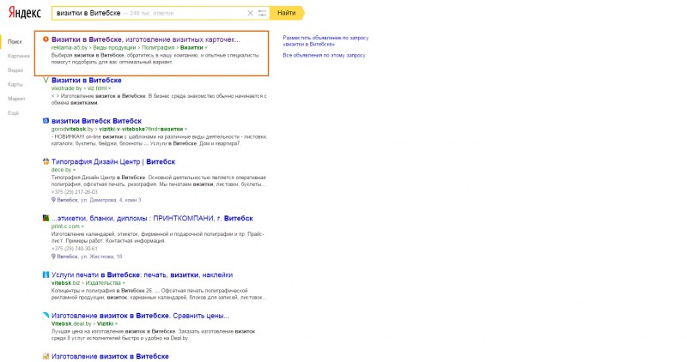Expand dropdown arrow after reklama-a5.by Визитки breadcrumb
This screenshot has height=362, width=687.
[206, 48]
